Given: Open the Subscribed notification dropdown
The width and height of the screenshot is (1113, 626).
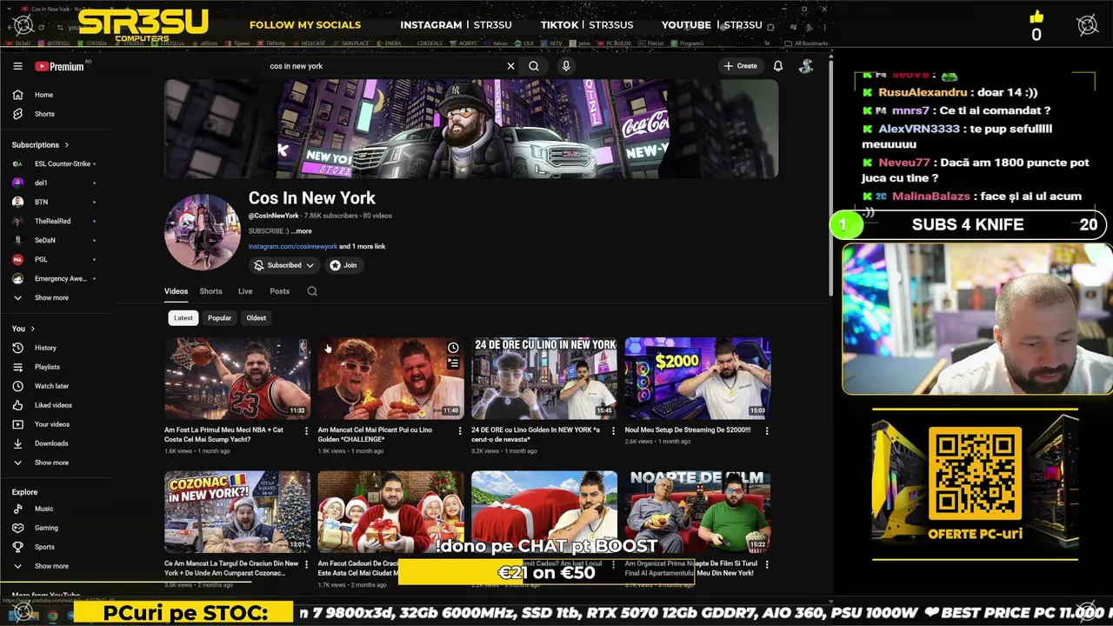Looking at the screenshot, I should 284,265.
